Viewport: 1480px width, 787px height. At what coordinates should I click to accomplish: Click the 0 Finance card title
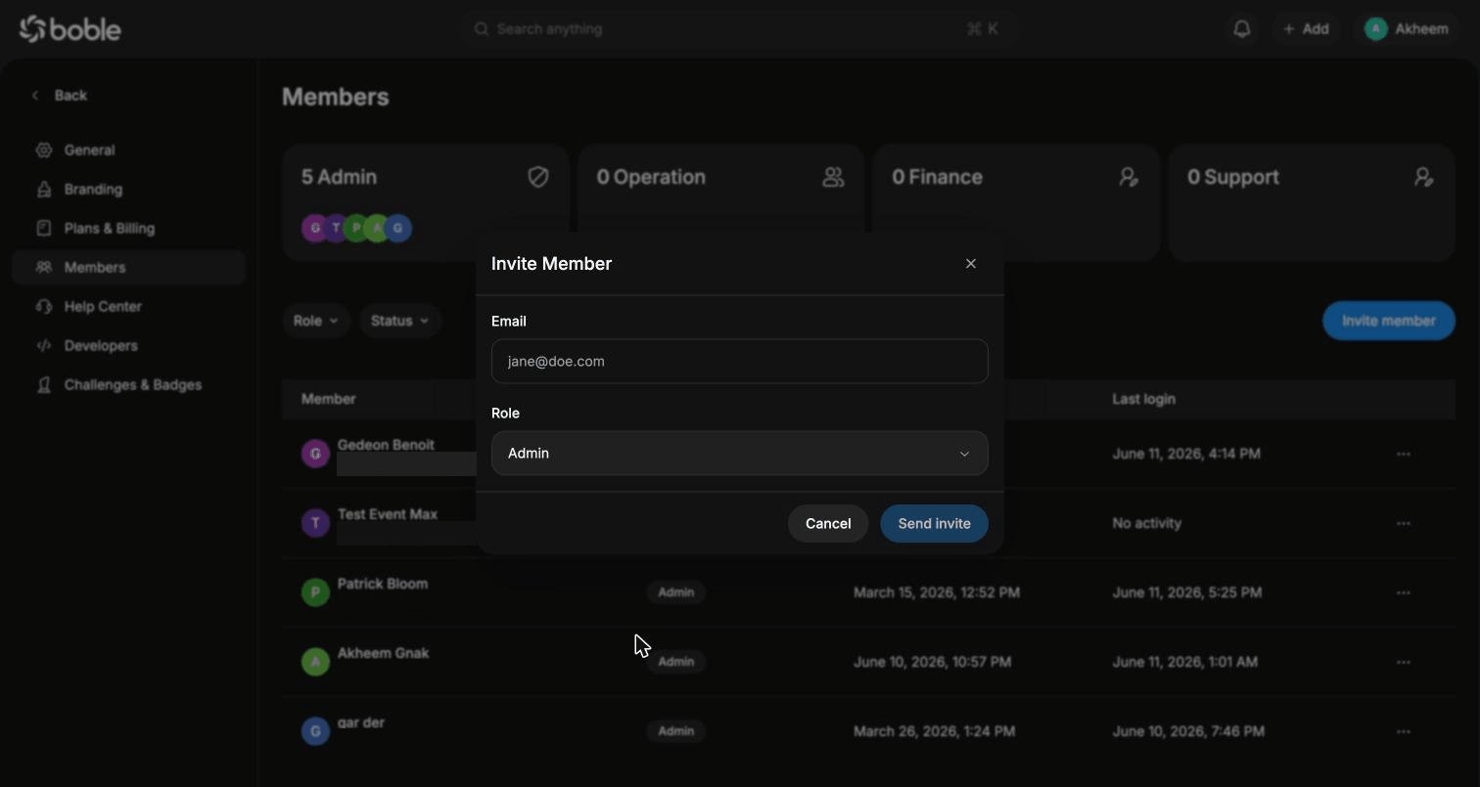point(937,177)
